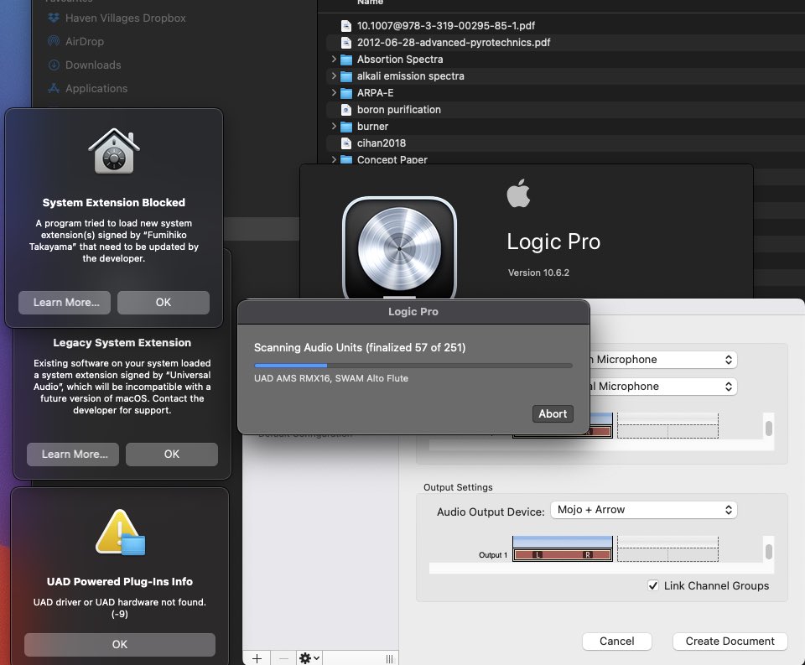
Task: Click the Apple logo in About window
Action: (518, 194)
